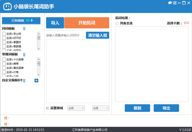Enable the 主词+哪家强 template
This screenshot has height=132, width=192.
[x=4, y=46]
